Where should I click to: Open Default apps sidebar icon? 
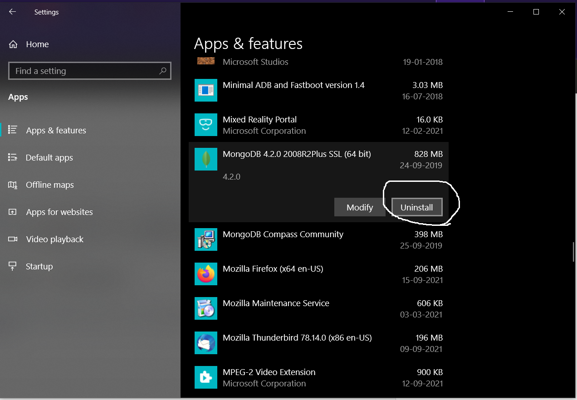pyautogui.click(x=13, y=157)
